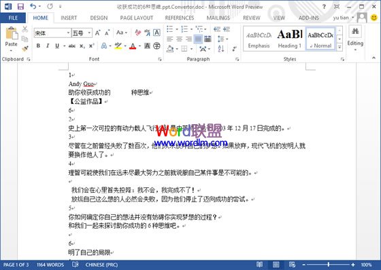Screen dimensions: 381x270
Task: Collapse the ribbon with the caret
Action: click(x=374, y=58)
